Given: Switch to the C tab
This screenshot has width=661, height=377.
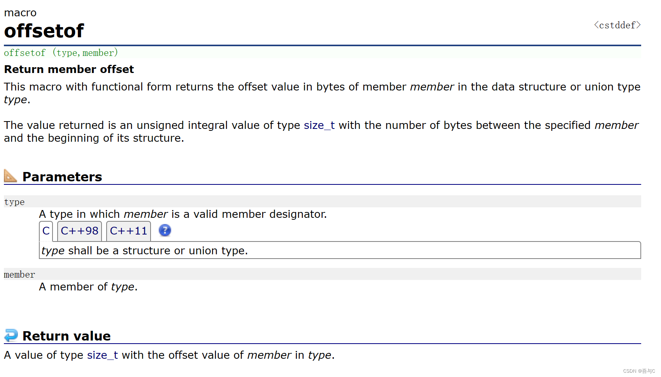Looking at the screenshot, I should coord(46,231).
